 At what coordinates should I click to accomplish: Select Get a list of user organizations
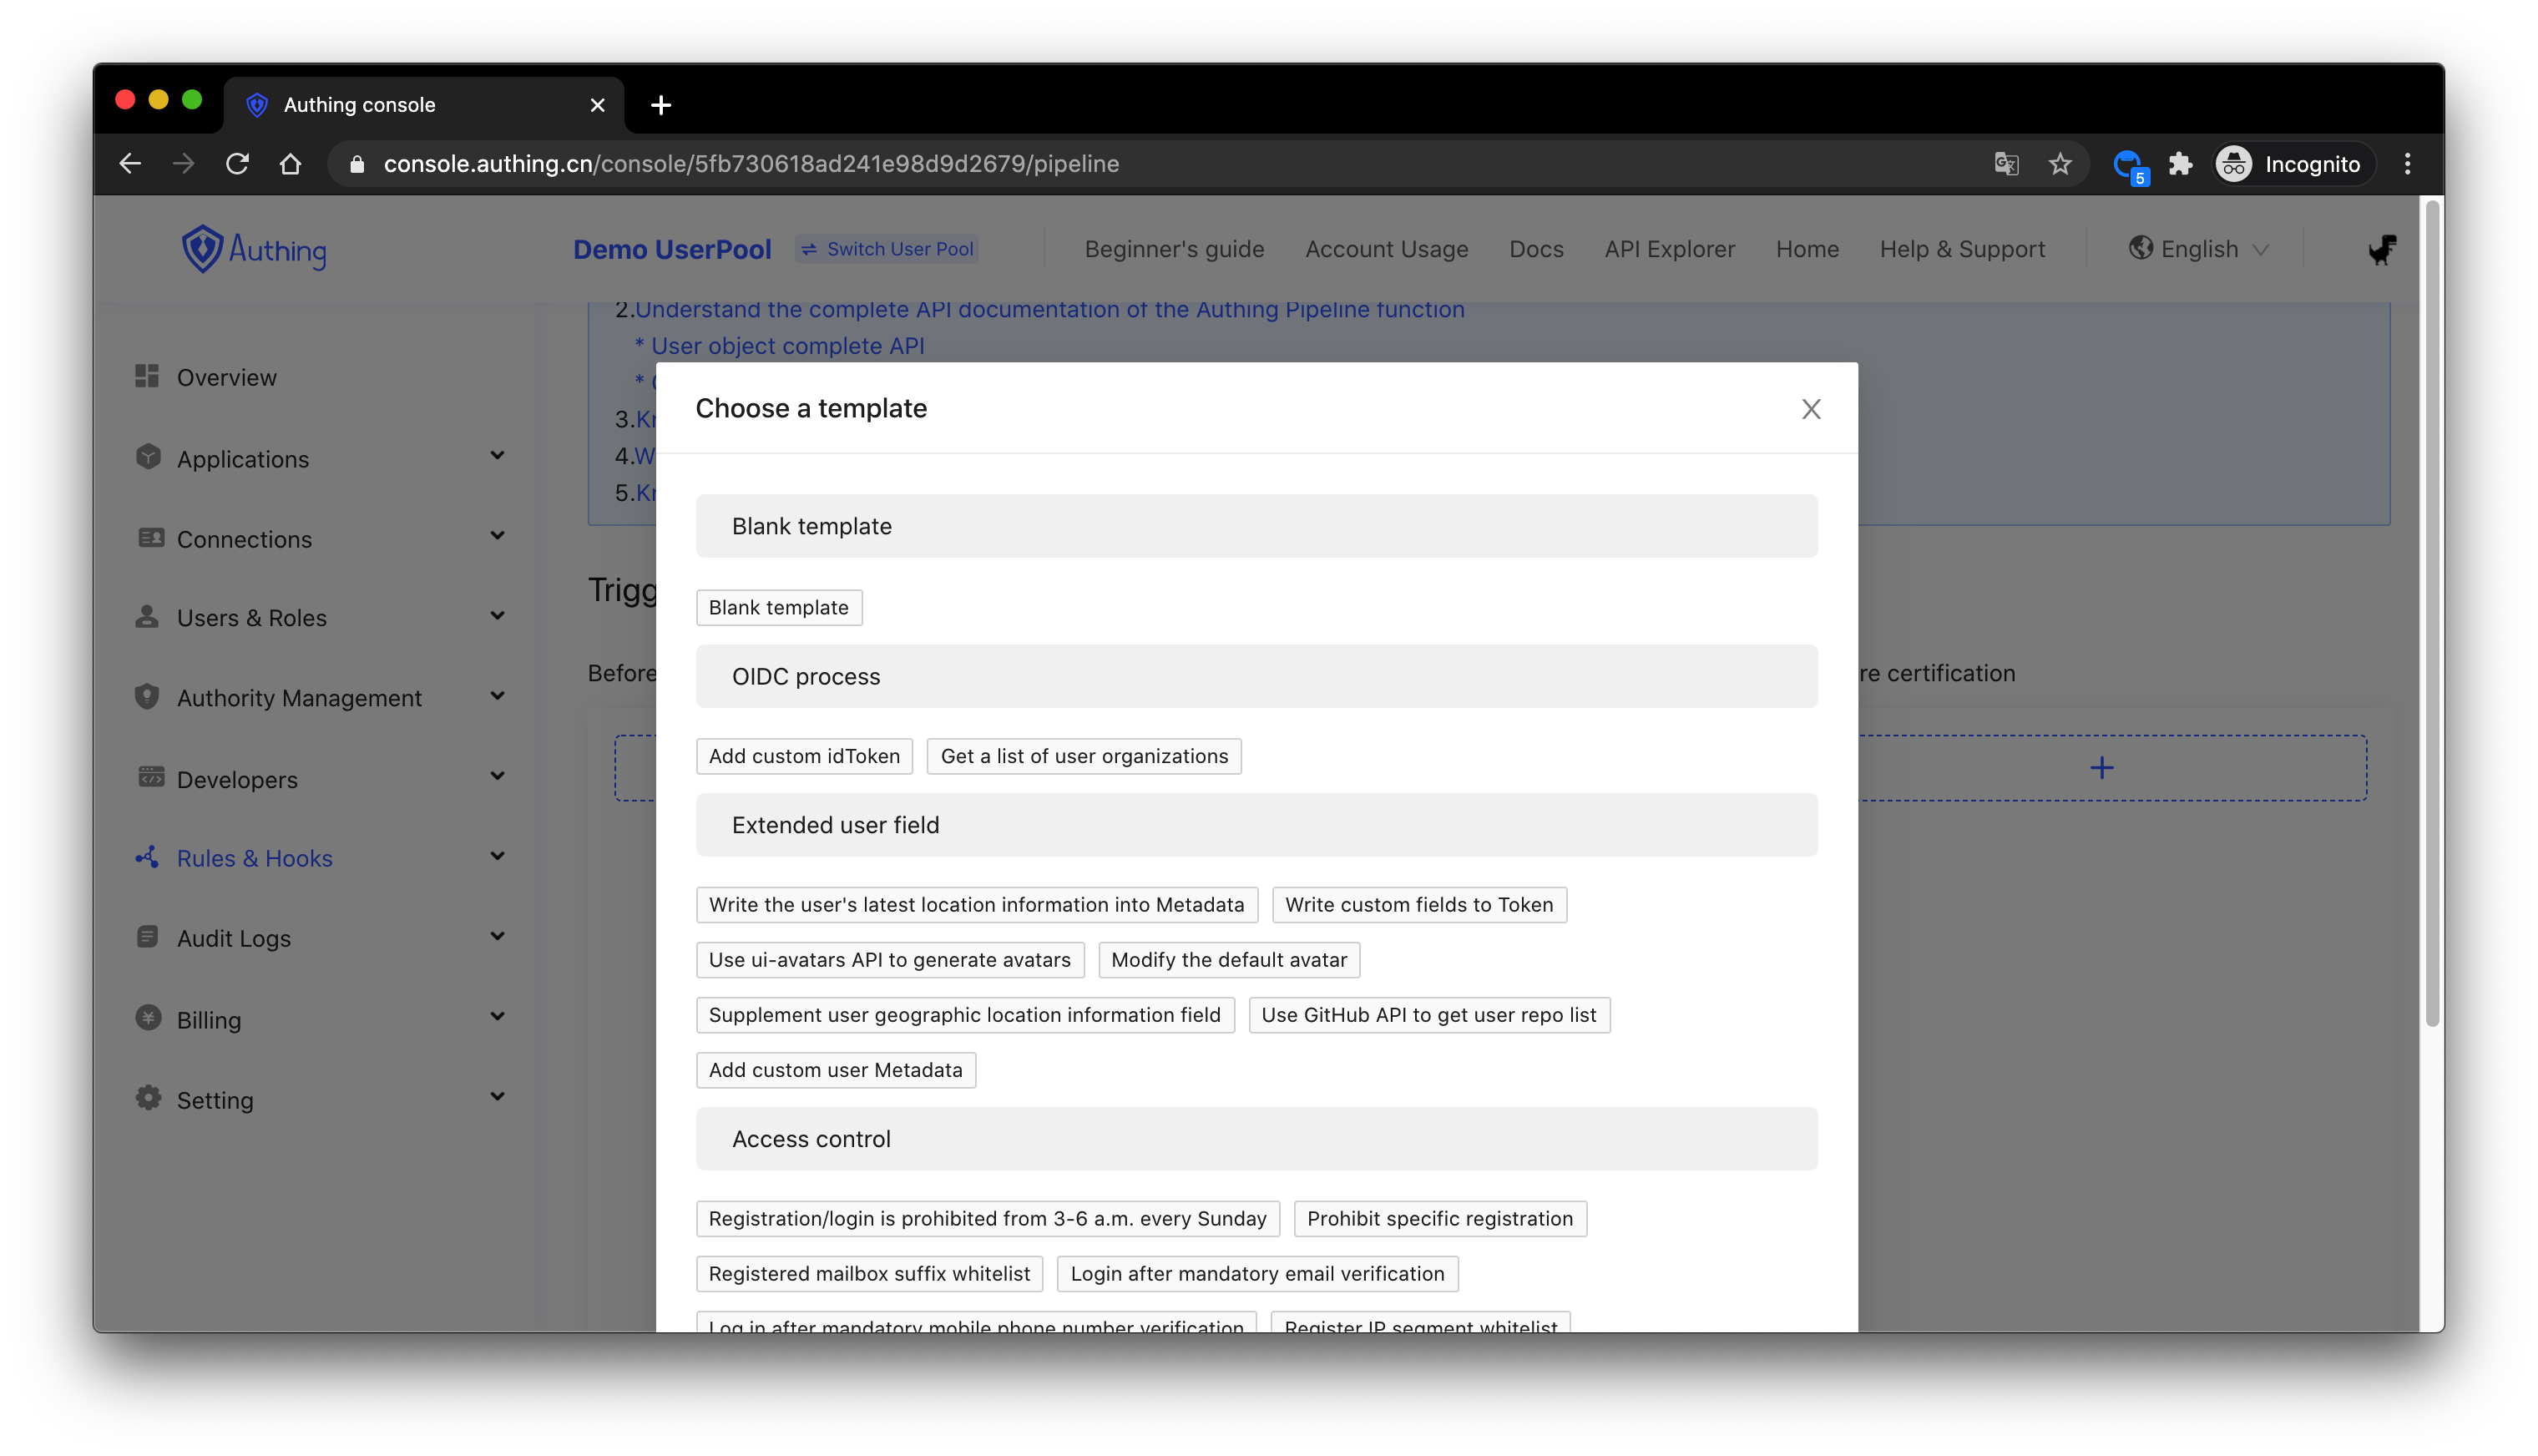coord(1083,757)
